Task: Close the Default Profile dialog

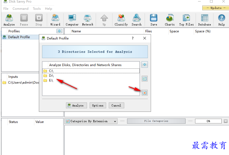Action: [x=145, y=38]
